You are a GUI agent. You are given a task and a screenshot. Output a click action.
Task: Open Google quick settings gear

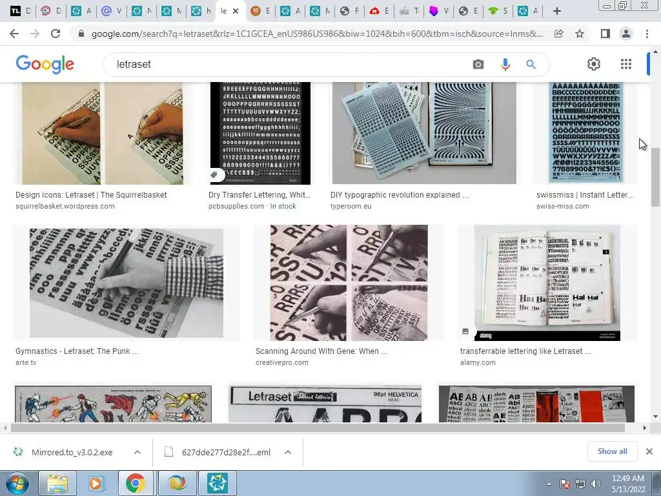[x=594, y=64]
